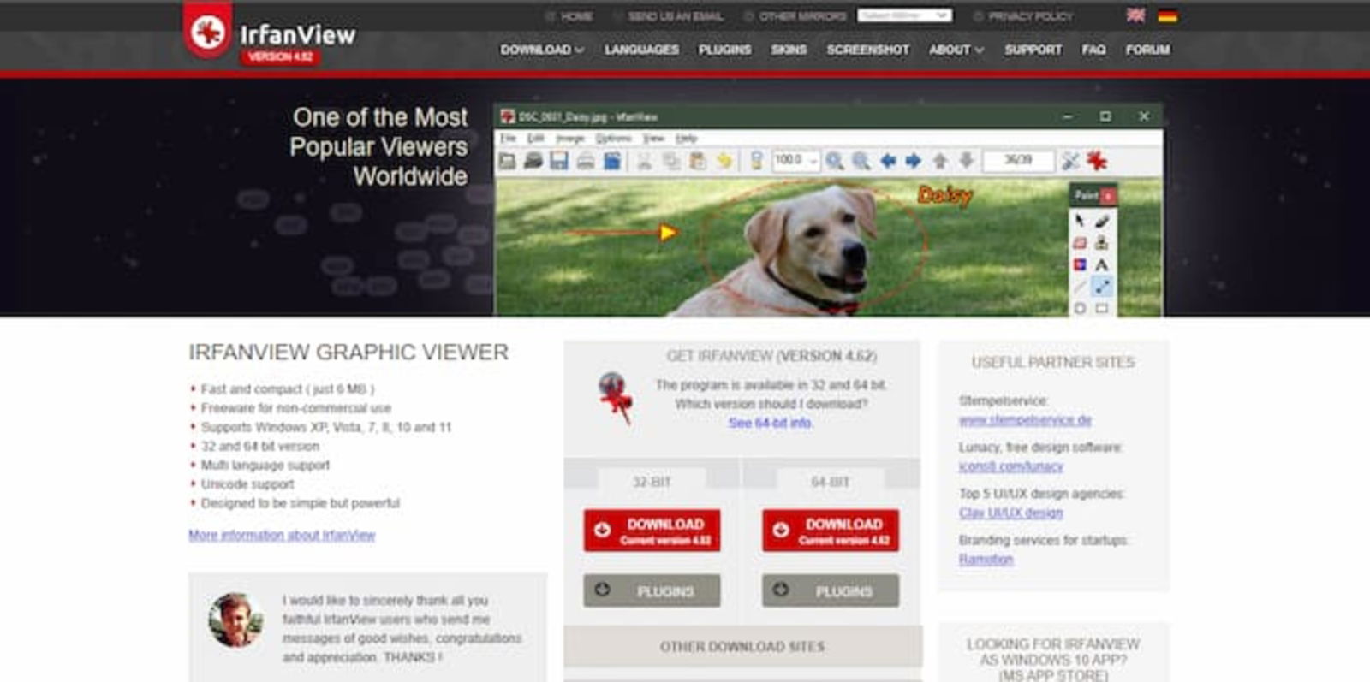Click the Copy icon in banner toolbar
The image size is (1370, 682).
coord(671,160)
